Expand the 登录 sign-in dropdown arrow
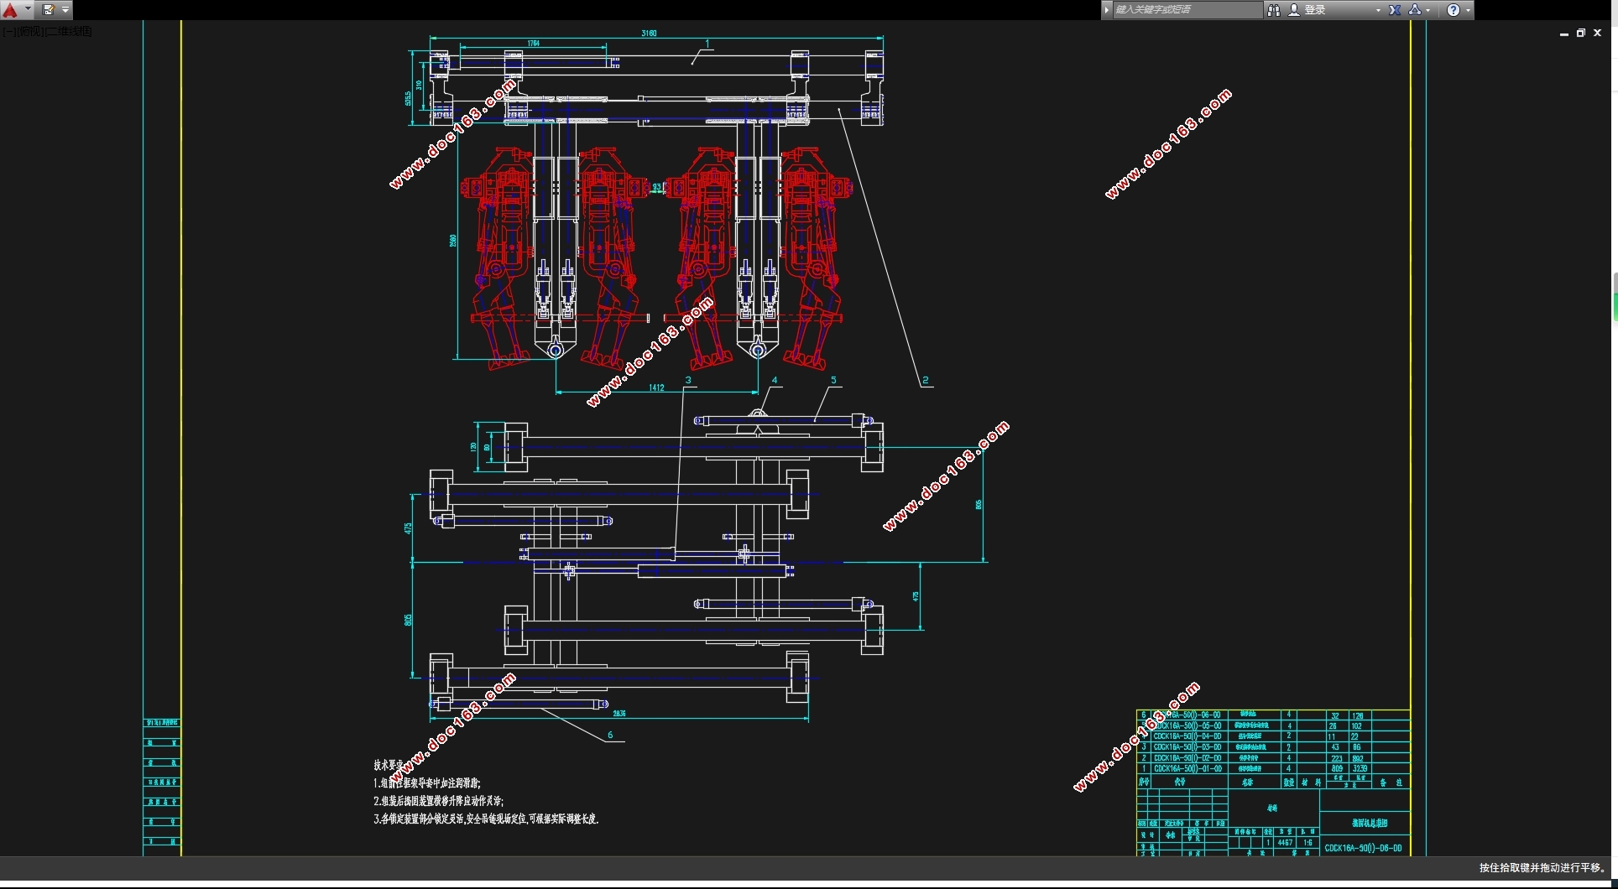 coord(1378,10)
